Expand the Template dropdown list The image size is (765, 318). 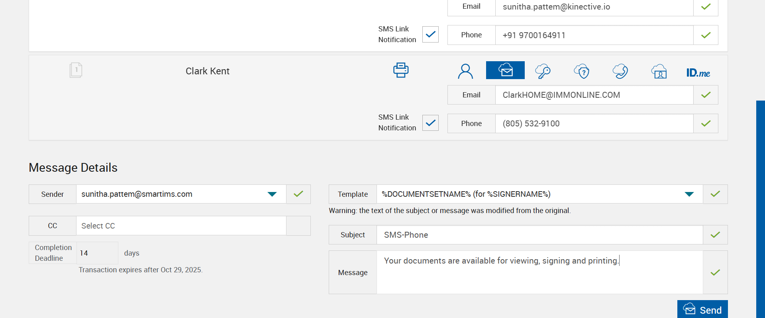(x=689, y=194)
